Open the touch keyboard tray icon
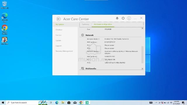The width and height of the screenshot is (187, 105). (151, 102)
